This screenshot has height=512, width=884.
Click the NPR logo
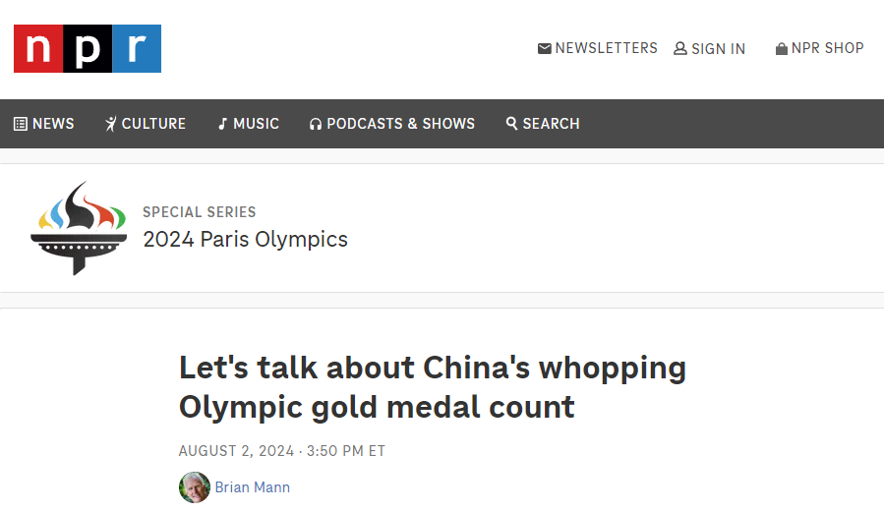coord(88,48)
